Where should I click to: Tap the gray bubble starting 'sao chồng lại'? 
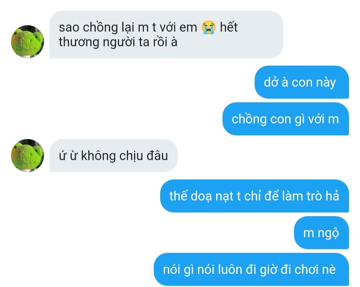pyautogui.click(x=166, y=34)
